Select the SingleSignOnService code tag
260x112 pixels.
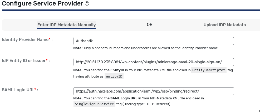click(x=94, y=104)
